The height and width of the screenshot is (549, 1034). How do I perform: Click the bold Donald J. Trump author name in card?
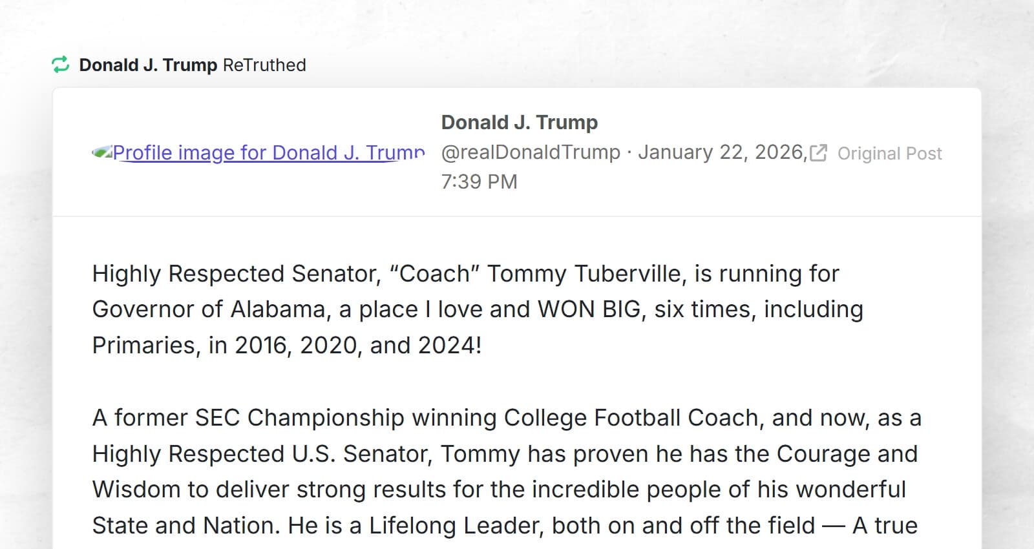click(x=520, y=122)
